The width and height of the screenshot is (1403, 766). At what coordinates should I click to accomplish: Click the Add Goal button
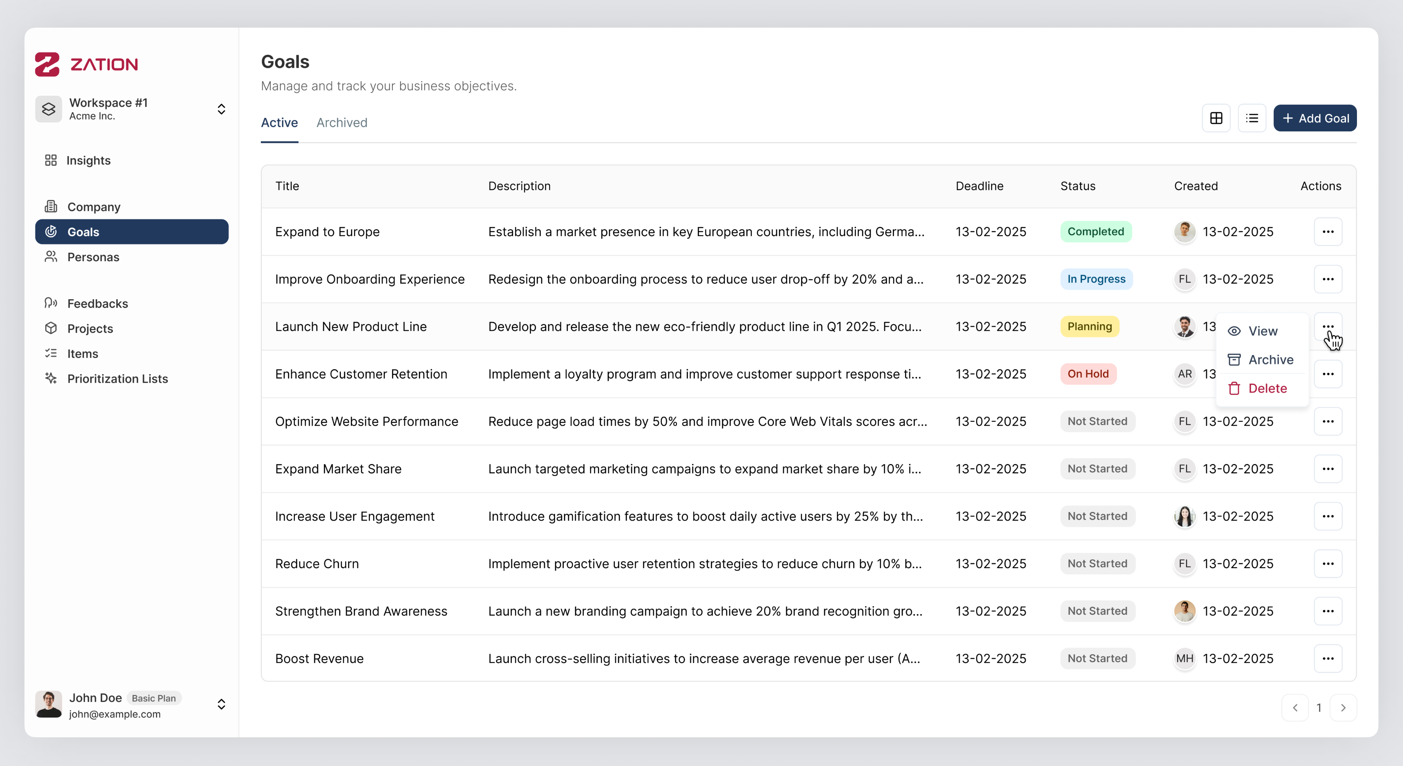[x=1314, y=118]
